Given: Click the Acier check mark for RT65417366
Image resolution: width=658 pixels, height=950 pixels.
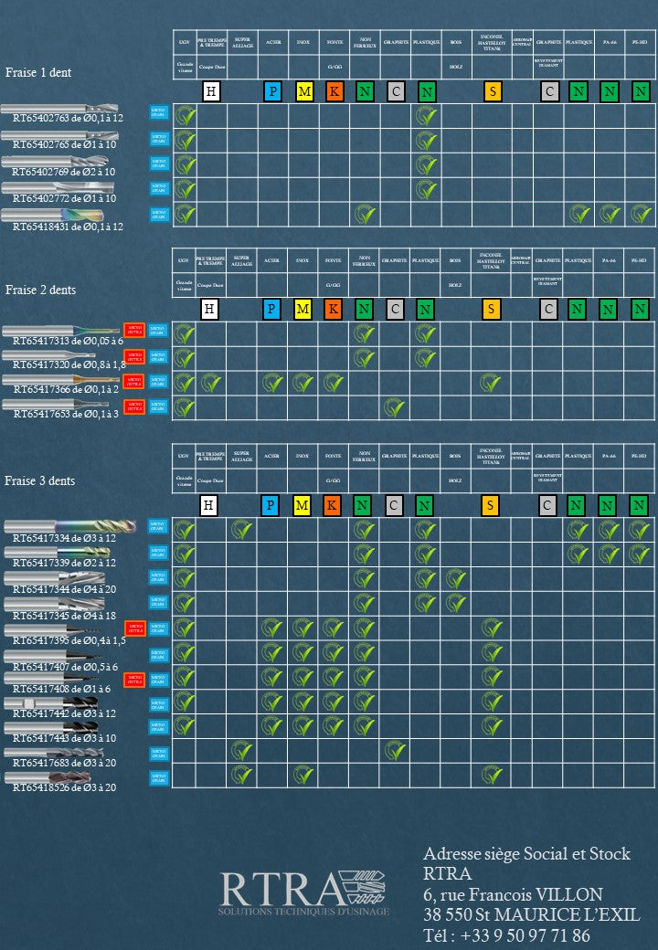Looking at the screenshot, I should click(272, 383).
